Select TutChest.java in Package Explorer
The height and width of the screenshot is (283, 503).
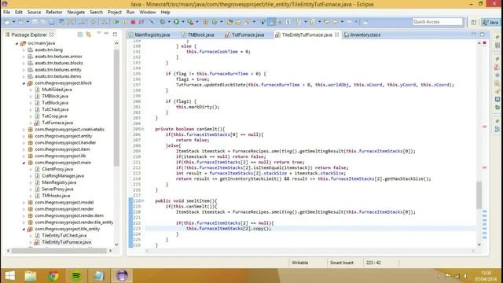tap(55, 109)
